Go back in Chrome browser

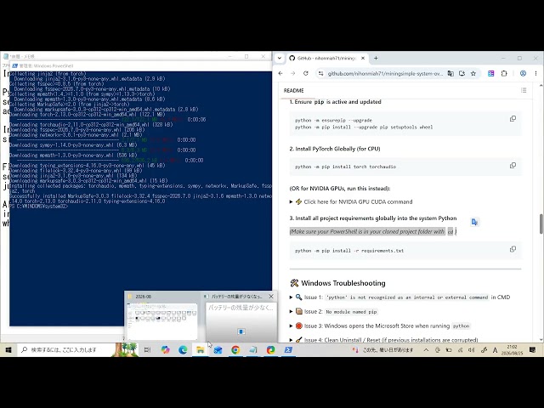tap(280, 73)
